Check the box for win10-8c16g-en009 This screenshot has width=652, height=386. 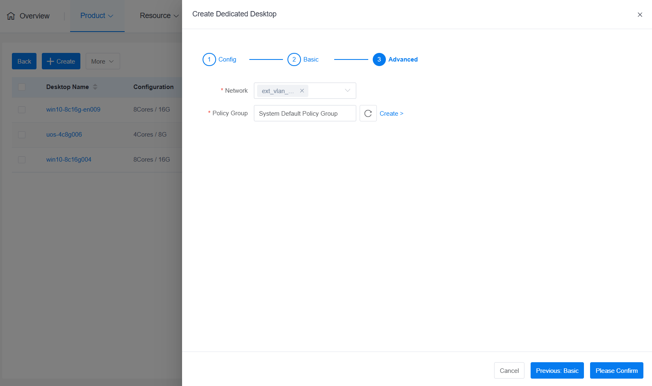point(22,110)
